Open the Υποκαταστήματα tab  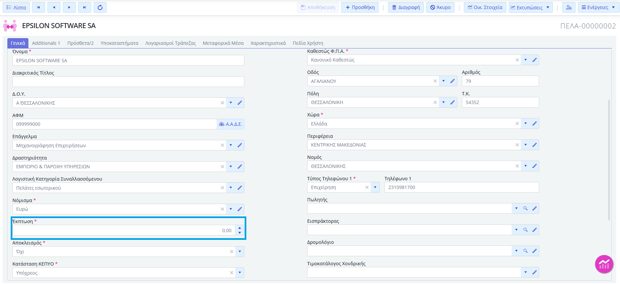click(x=119, y=43)
